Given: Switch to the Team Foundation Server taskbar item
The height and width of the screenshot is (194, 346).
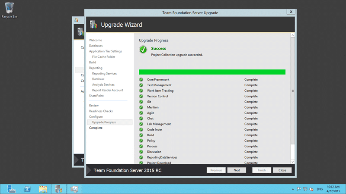Looking at the screenshot, I should [x=59, y=189].
